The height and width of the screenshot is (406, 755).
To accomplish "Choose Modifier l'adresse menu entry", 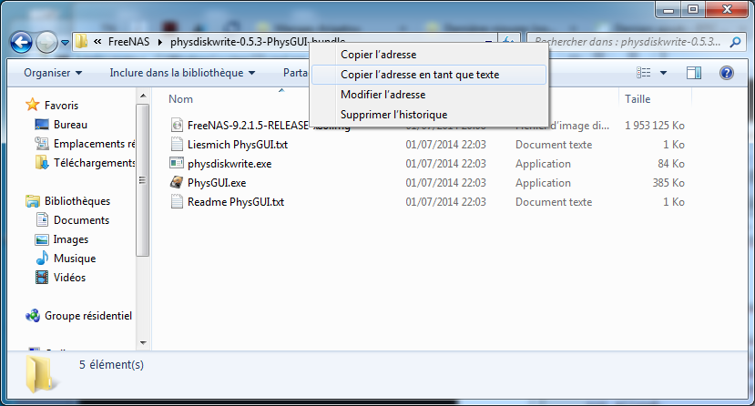I will pyautogui.click(x=383, y=95).
